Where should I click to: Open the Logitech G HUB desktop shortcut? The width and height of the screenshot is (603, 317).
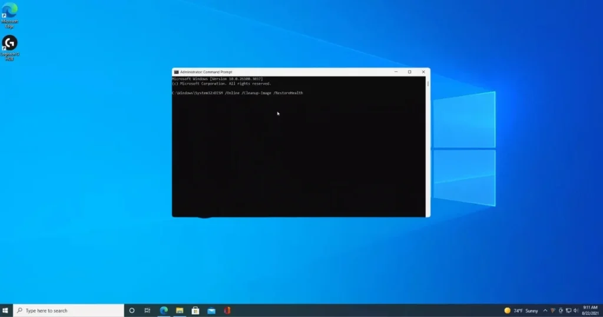tap(9, 48)
